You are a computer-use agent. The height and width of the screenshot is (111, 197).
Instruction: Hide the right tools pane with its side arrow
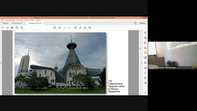click(x=142, y=63)
